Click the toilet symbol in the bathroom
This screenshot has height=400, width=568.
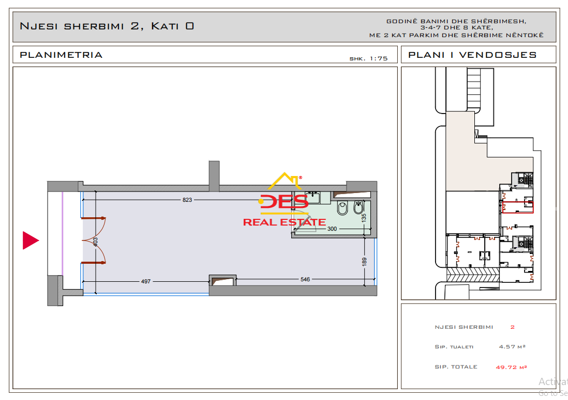[x=342, y=209]
